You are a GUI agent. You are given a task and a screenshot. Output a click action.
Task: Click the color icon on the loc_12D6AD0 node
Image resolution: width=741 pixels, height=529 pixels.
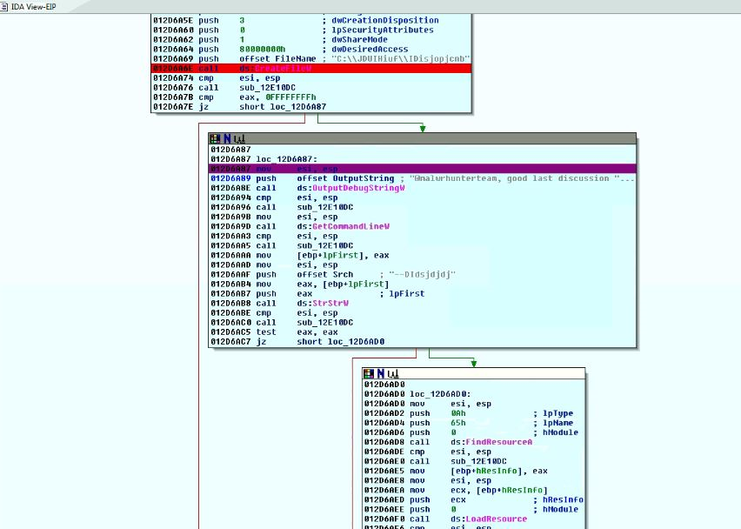pyautogui.click(x=370, y=373)
